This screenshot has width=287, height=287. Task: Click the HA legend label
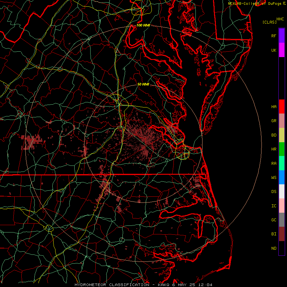[274, 107]
